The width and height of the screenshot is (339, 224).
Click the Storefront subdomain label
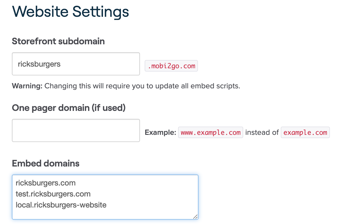click(x=58, y=42)
